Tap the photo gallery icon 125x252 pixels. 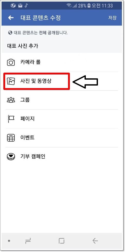pyautogui.click(x=11, y=81)
